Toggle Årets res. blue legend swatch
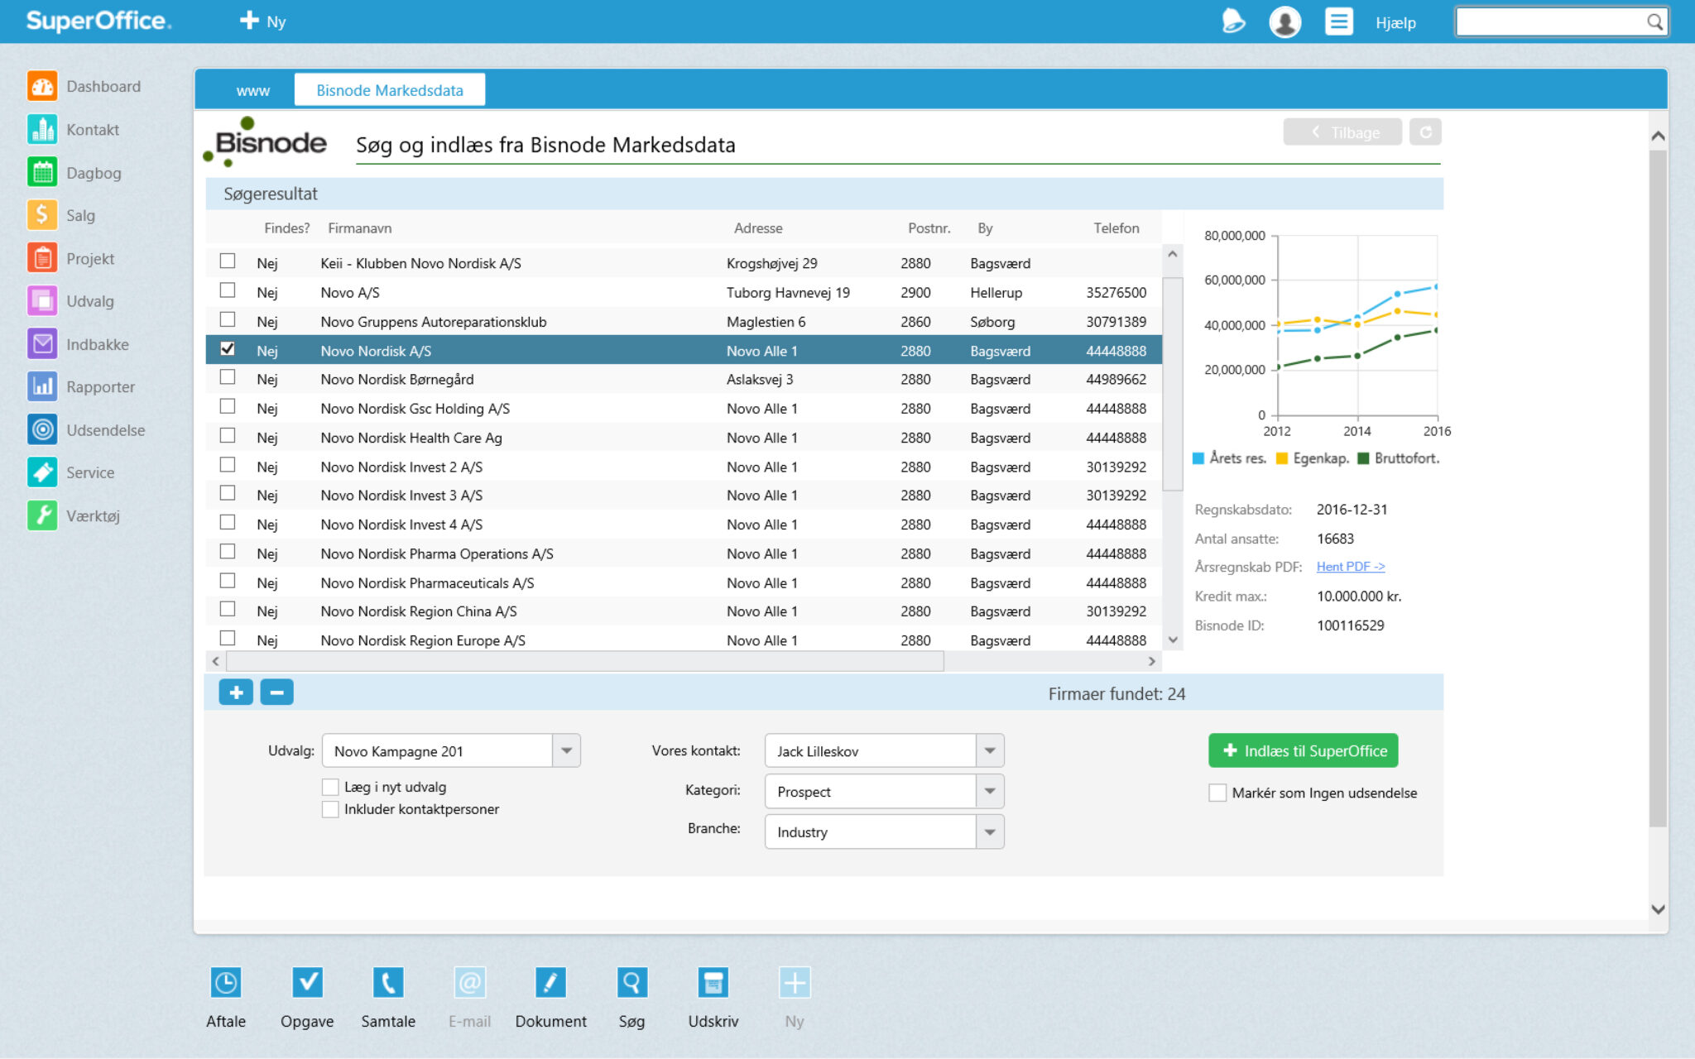This screenshot has height=1059, width=1695. tap(1198, 458)
